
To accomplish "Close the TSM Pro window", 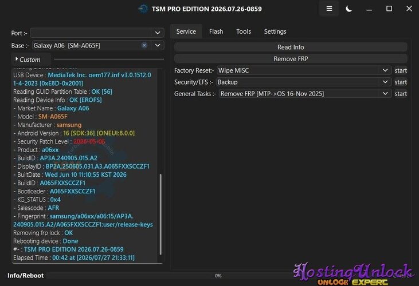I will click(x=409, y=9).
